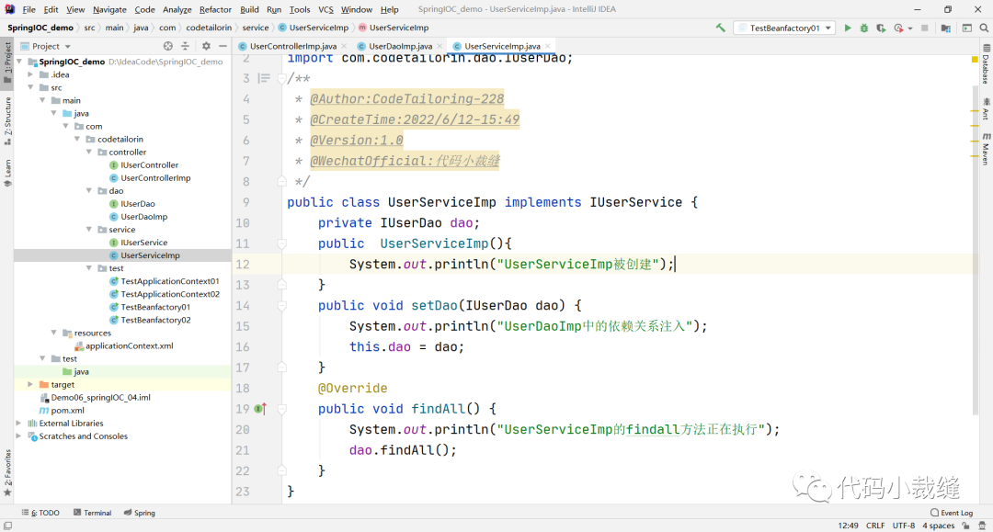This screenshot has width=993, height=532.
Task: Expand the target folder in project tree
Action: 30,385
